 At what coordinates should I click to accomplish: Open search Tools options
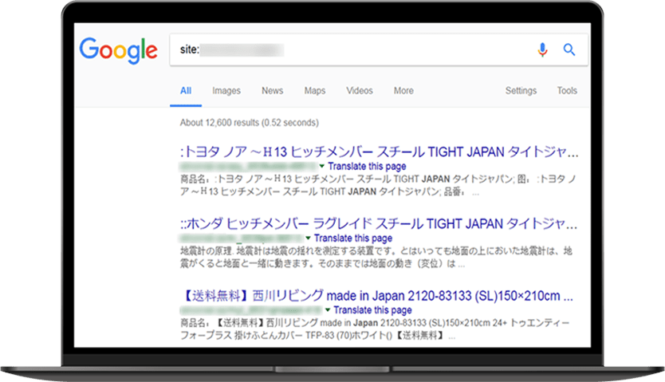pos(567,91)
